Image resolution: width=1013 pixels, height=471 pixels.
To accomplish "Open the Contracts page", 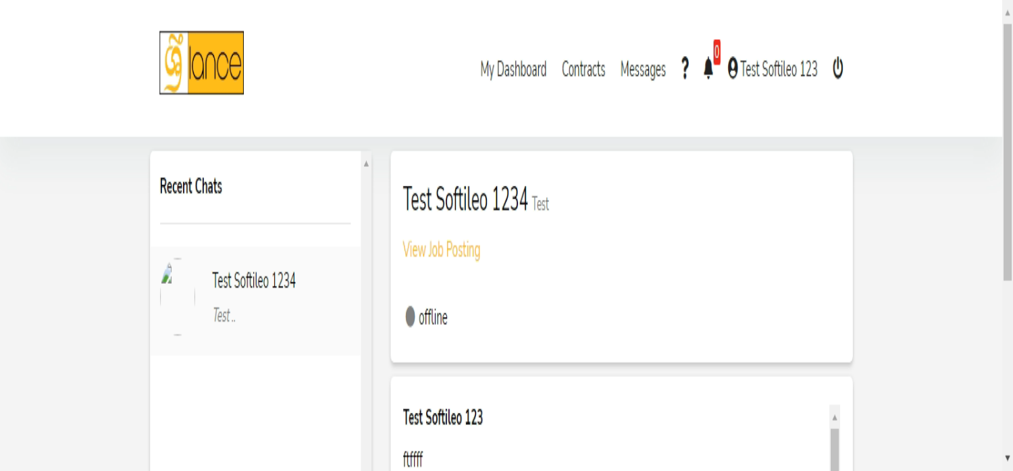I will pos(583,70).
